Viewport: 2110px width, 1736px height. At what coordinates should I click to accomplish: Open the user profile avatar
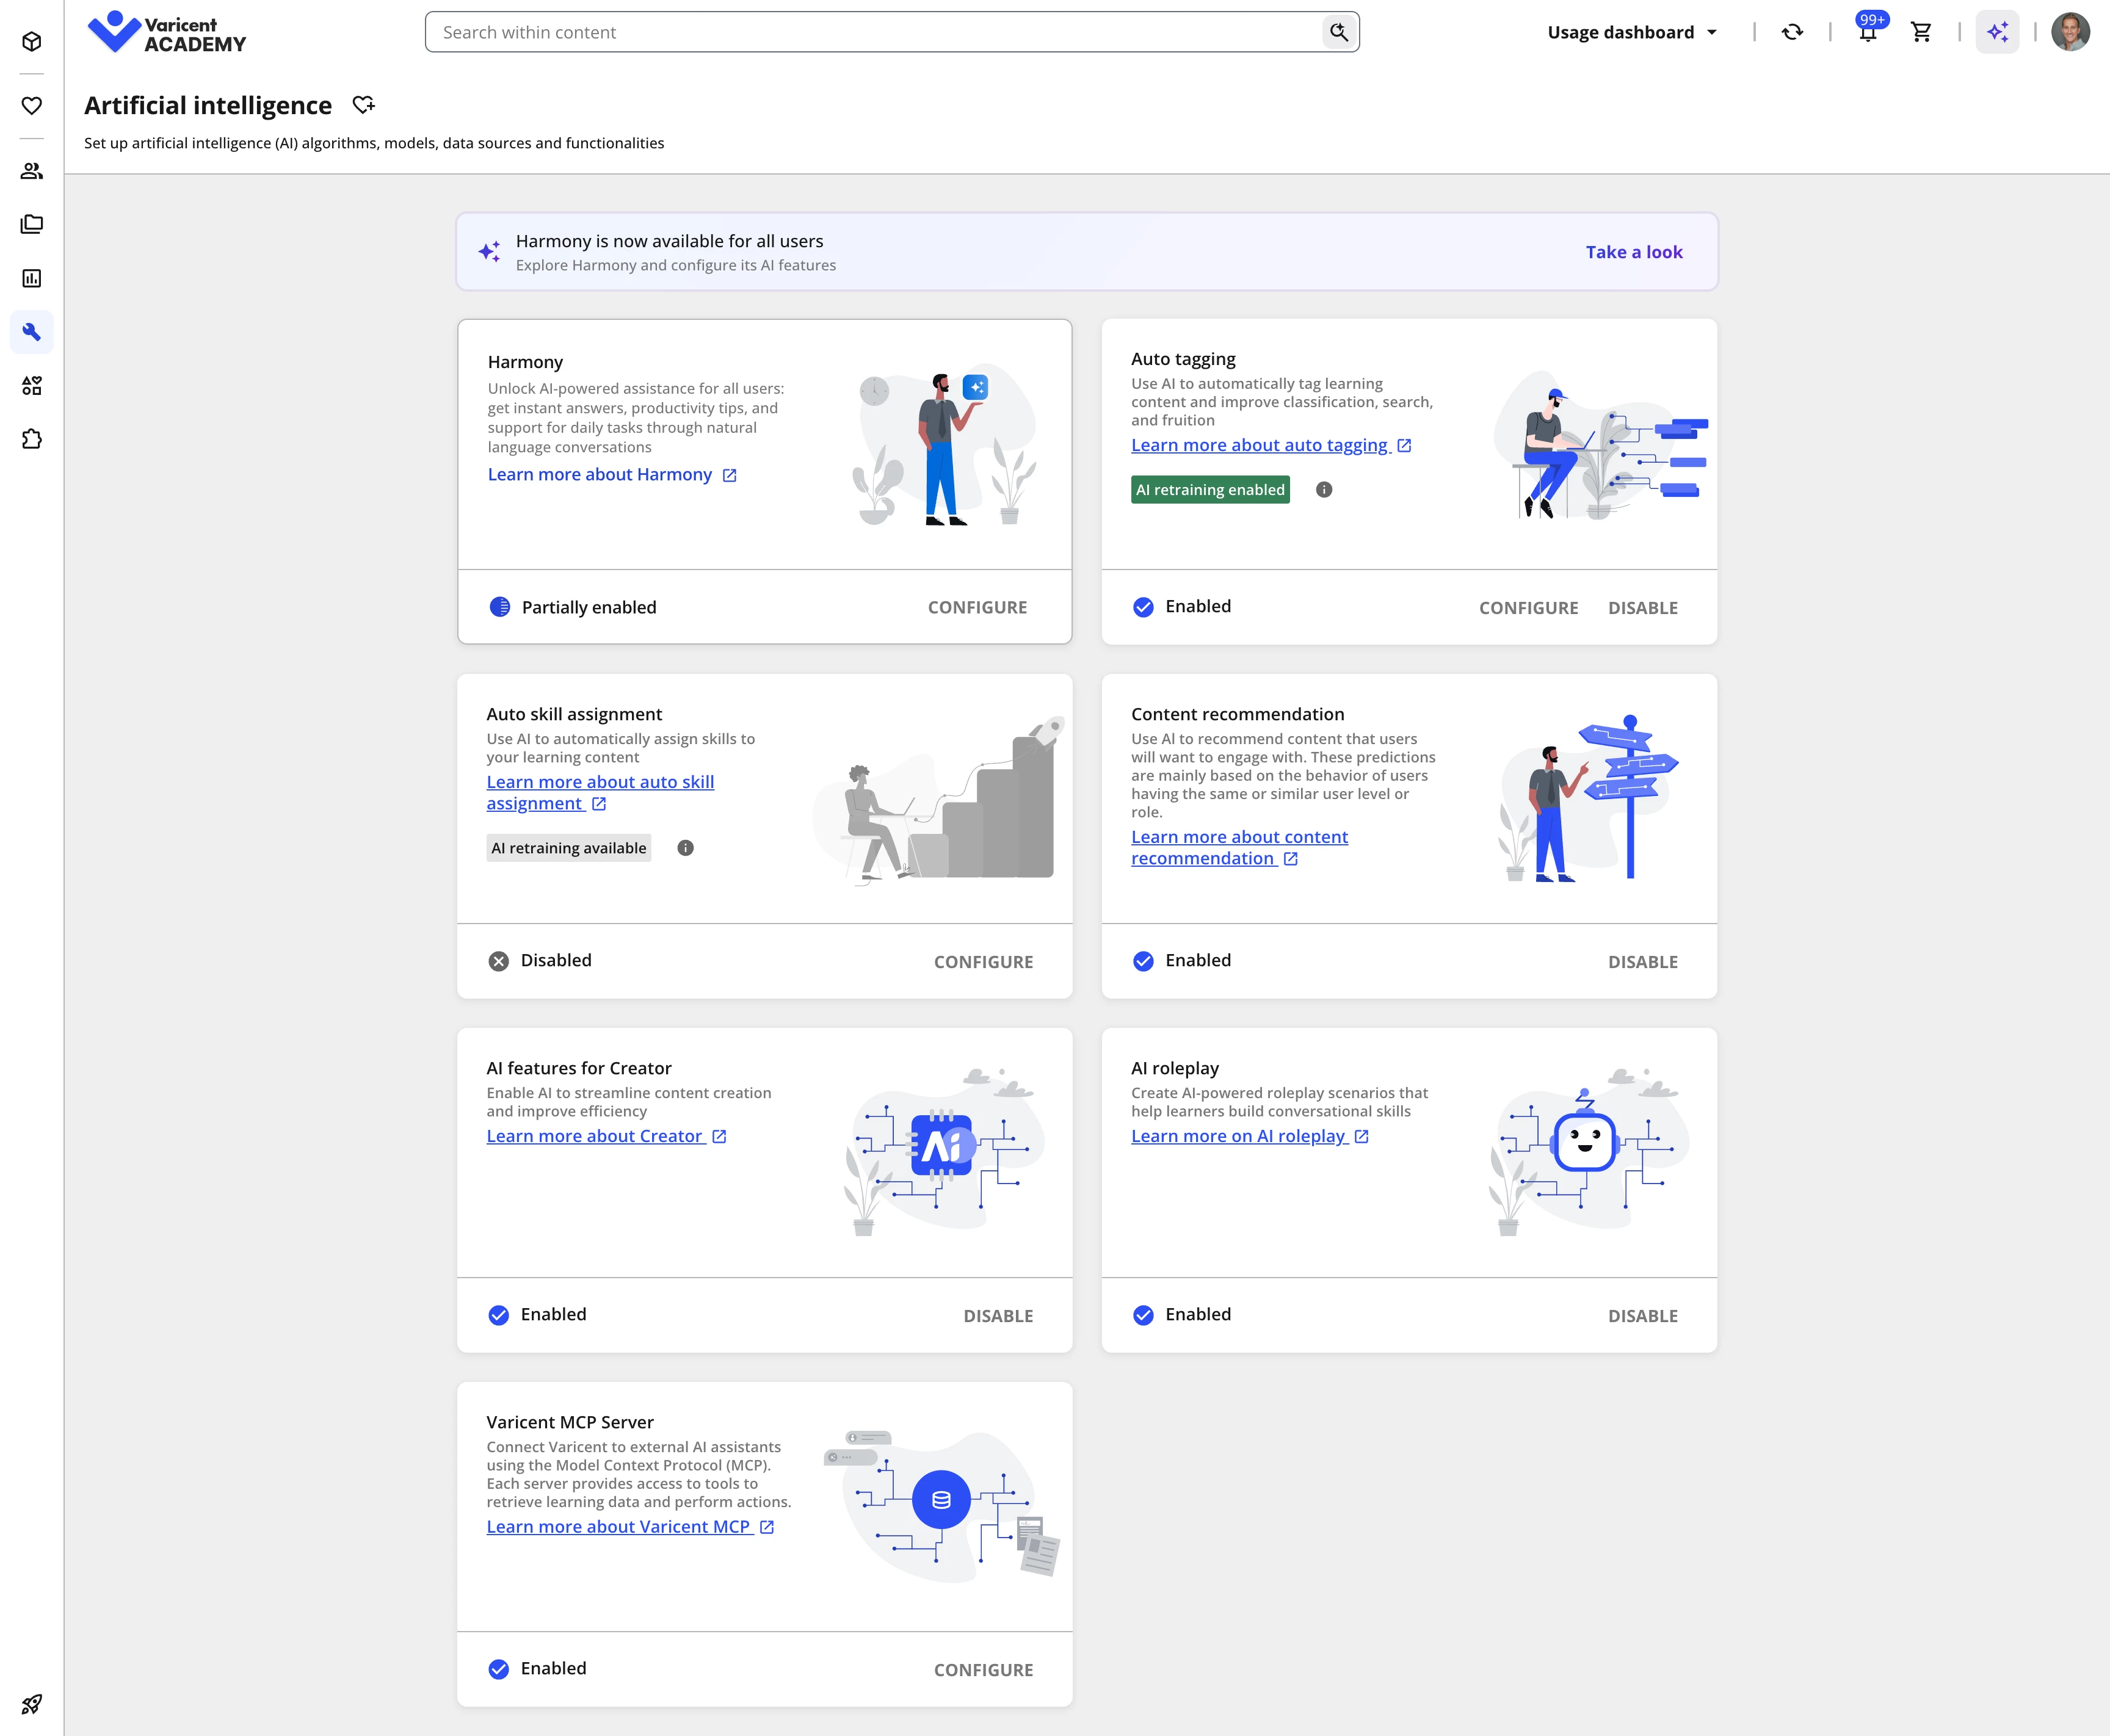2070,32
